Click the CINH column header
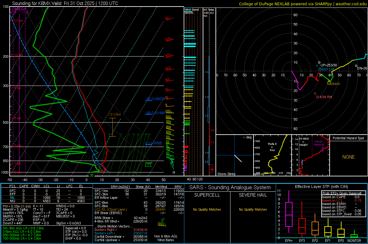 (x=35, y=186)
